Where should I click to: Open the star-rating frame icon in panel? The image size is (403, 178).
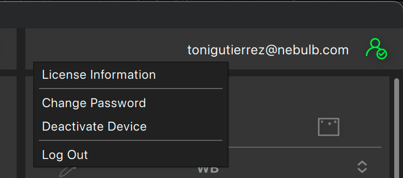328,127
